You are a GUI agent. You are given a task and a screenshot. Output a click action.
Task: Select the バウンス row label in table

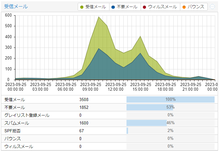coord(13,139)
